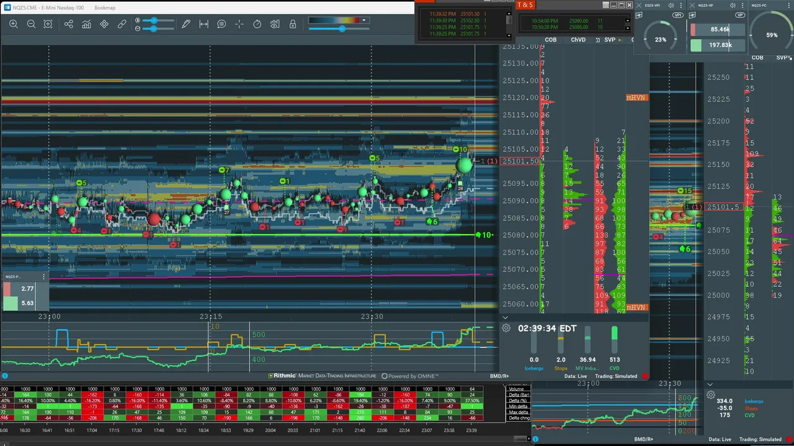This screenshot has width=794, height=446.
Task: Select the horizontal measure tool
Action: pos(203,24)
